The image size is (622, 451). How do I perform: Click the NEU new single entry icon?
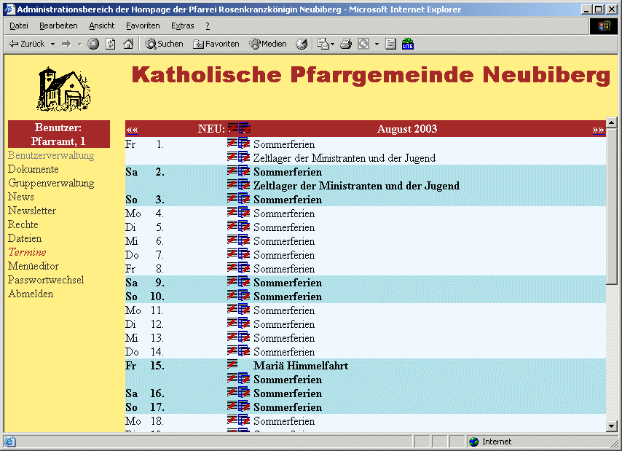[x=233, y=128]
